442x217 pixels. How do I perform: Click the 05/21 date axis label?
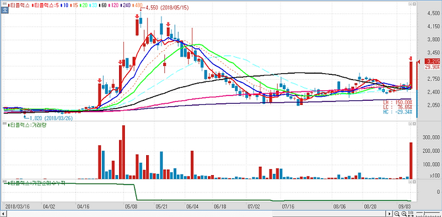pos(161,206)
